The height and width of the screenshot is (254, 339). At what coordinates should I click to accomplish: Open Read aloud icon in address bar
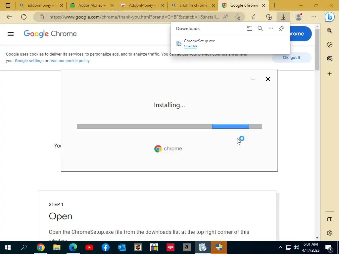pyautogui.click(x=225, y=17)
